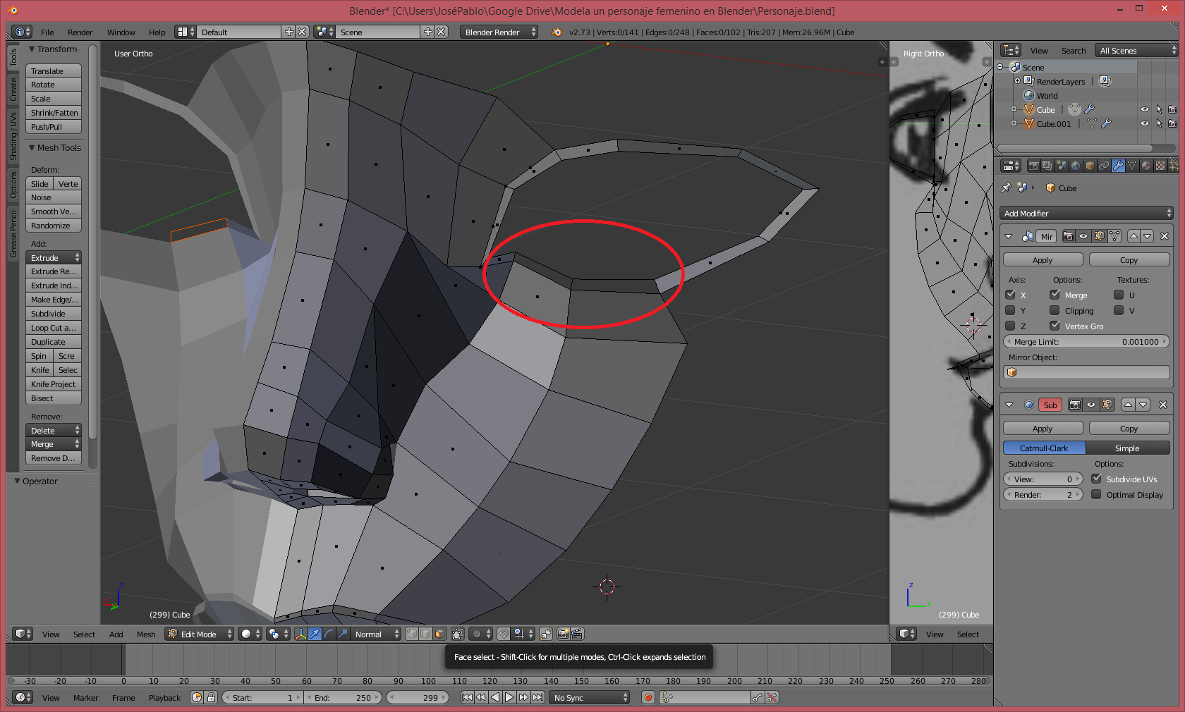
Task: Open the Render menu in top bar
Action: (80, 32)
